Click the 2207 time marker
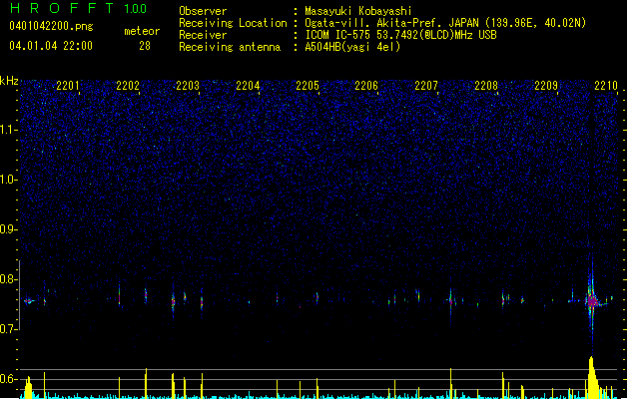Image resolution: width=628 pixels, height=399 pixels. tap(426, 86)
